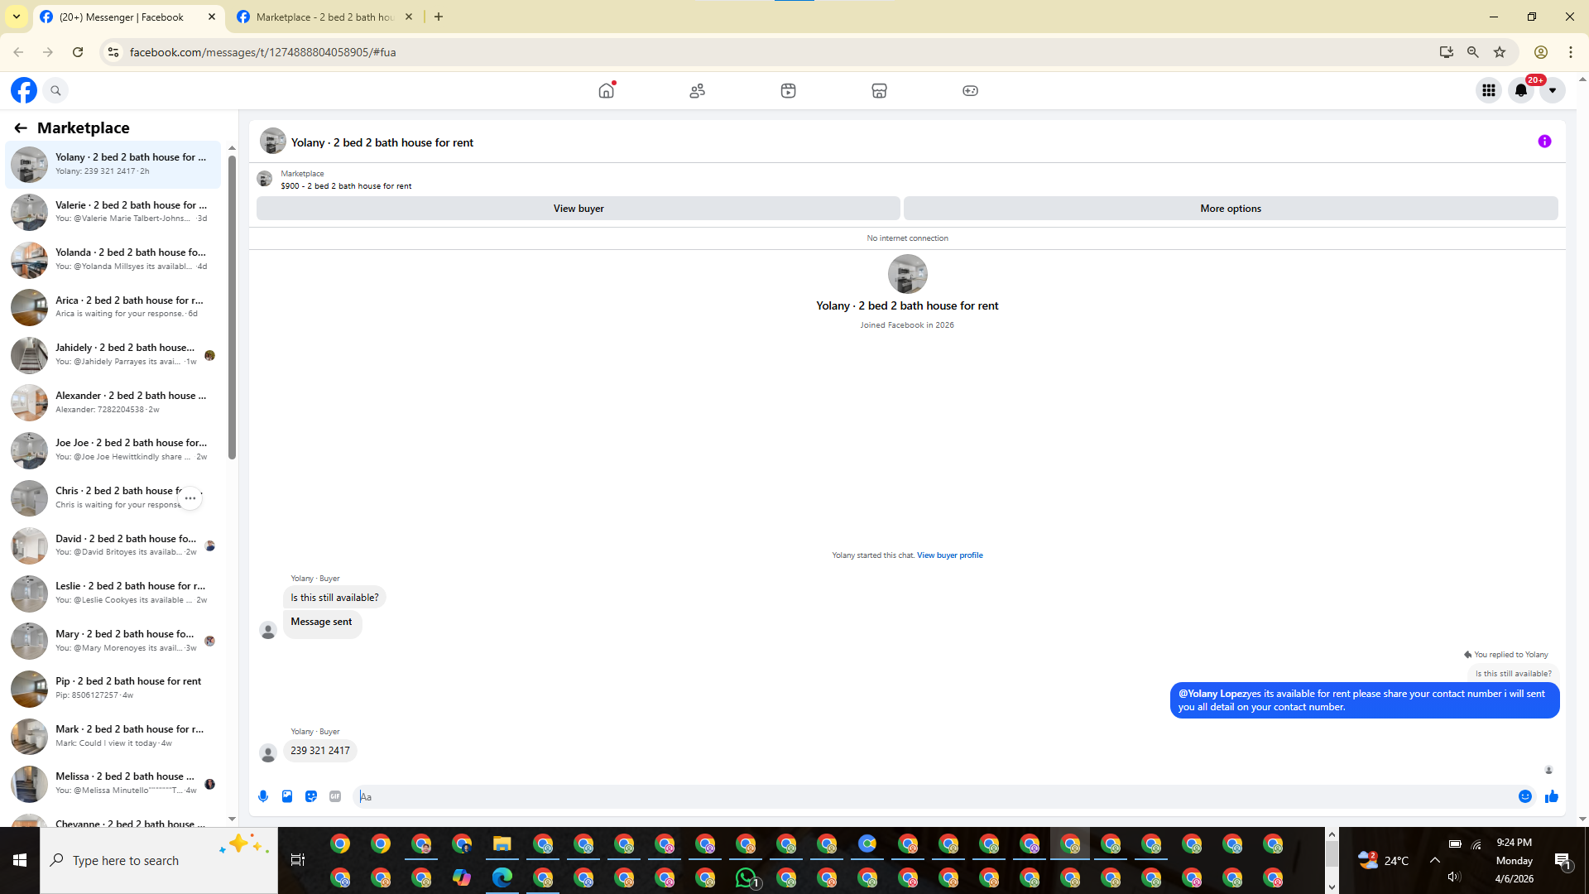
Task: Show hidden system tray icons
Action: coord(1435,860)
